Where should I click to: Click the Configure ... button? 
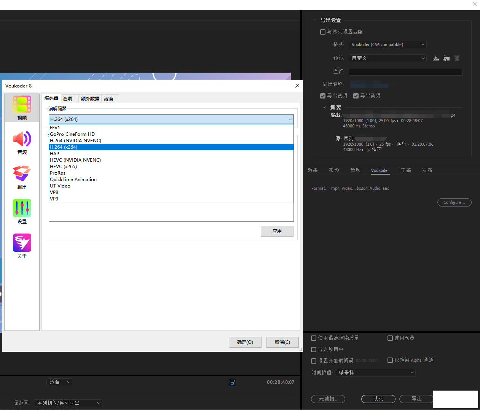tap(454, 202)
